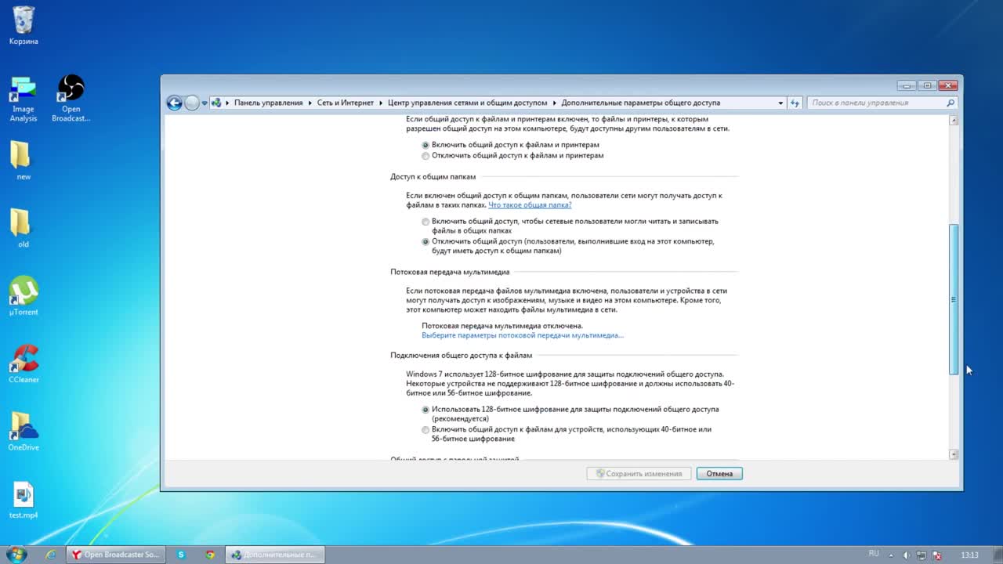Open the address bar history dropdown arrow
The image size is (1003, 564).
(x=780, y=103)
